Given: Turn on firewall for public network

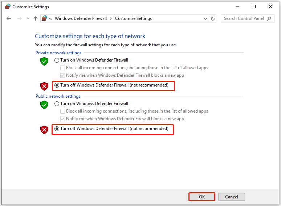Looking at the screenshot, I should (91, 104).
